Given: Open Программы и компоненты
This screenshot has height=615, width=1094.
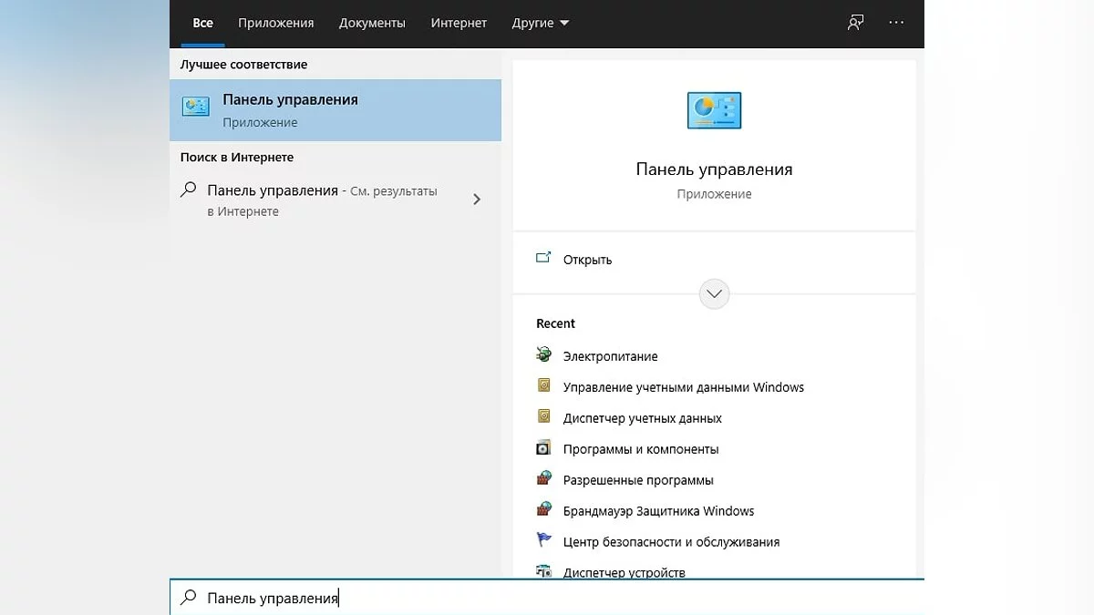Looking at the screenshot, I should 641,449.
